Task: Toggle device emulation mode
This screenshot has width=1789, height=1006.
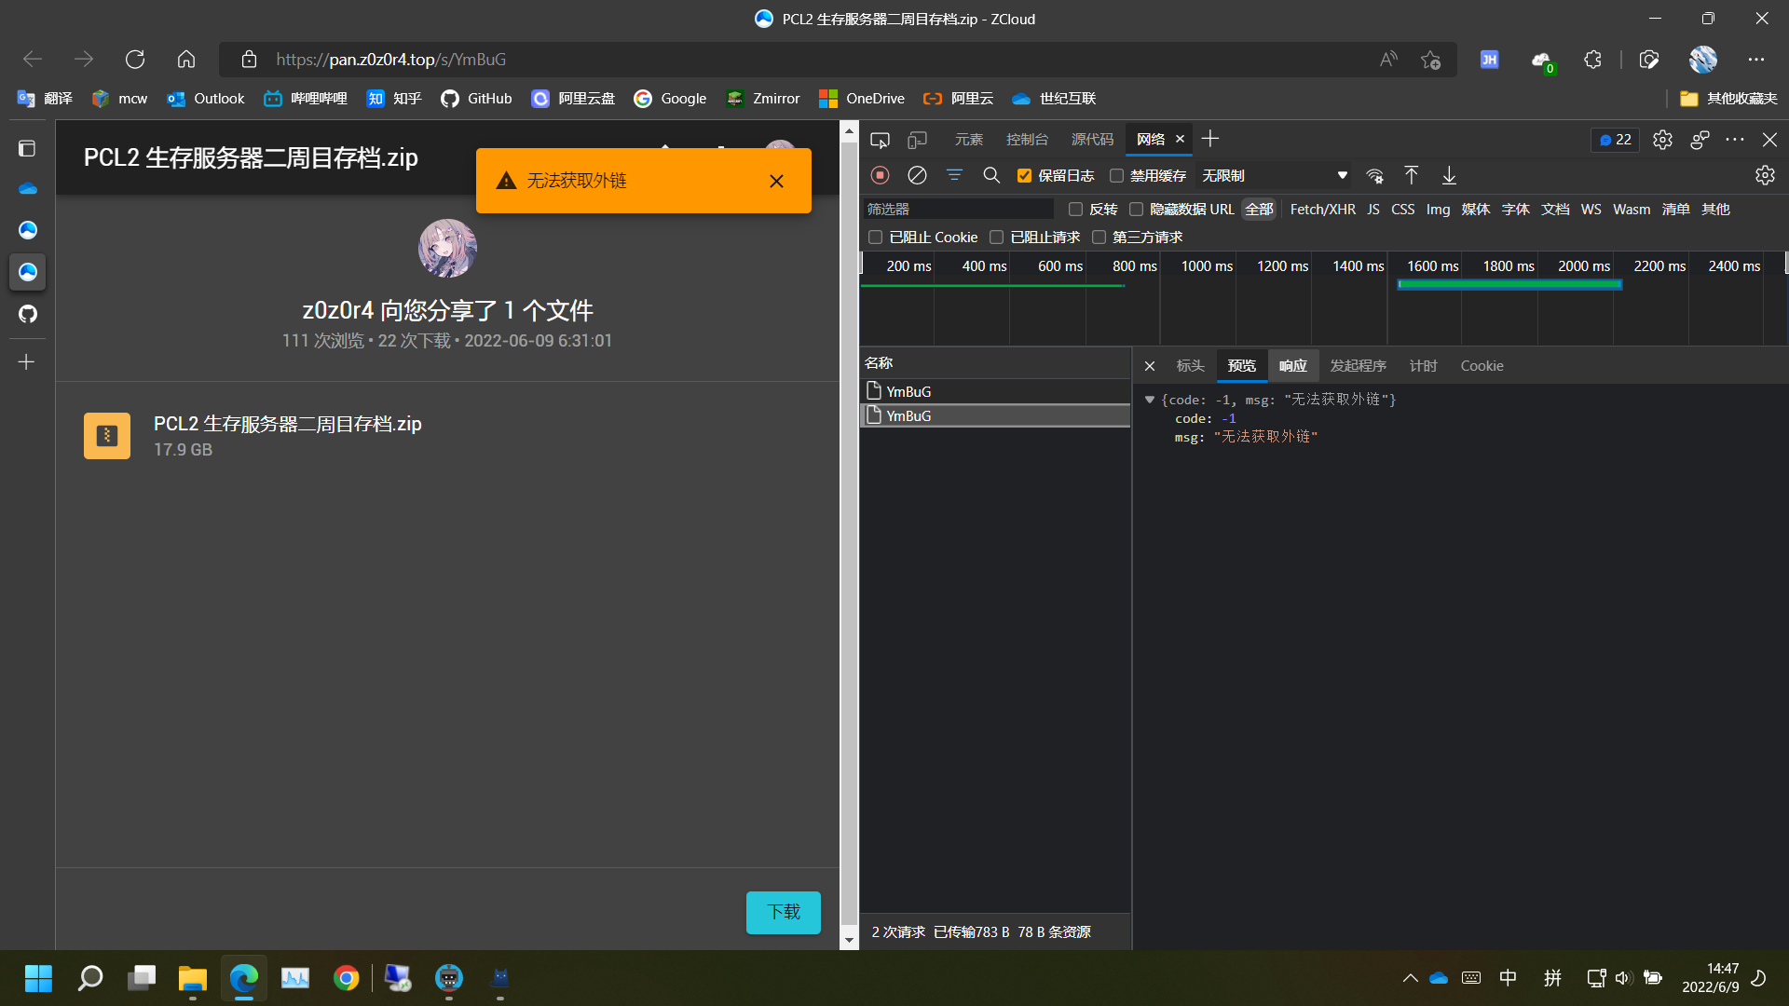Action: click(917, 139)
